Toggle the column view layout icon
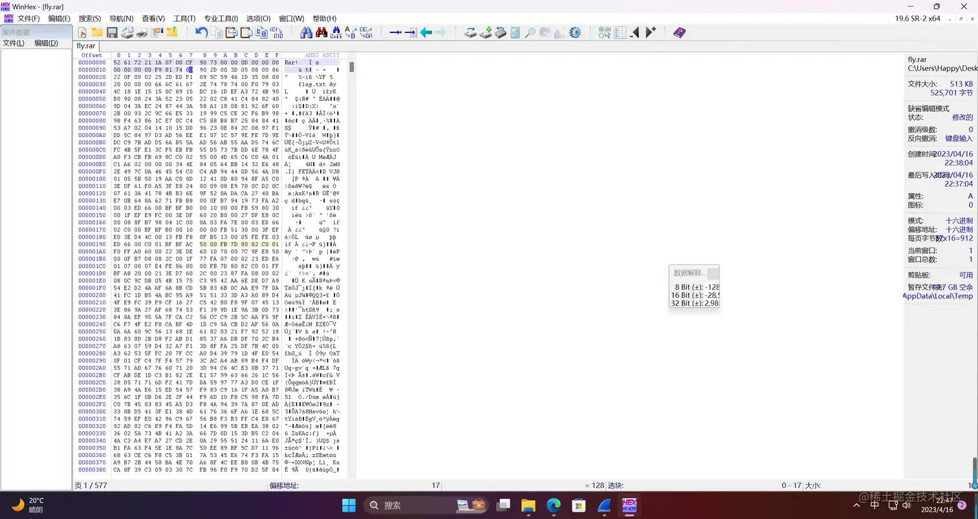The width and height of the screenshot is (978, 519). 620,32
